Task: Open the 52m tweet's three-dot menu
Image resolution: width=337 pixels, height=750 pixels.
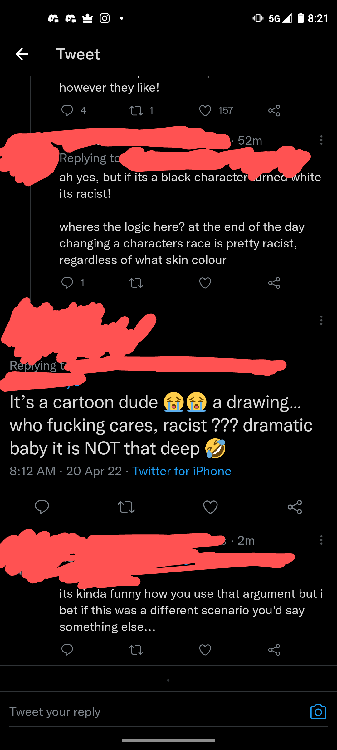Action: [x=321, y=140]
